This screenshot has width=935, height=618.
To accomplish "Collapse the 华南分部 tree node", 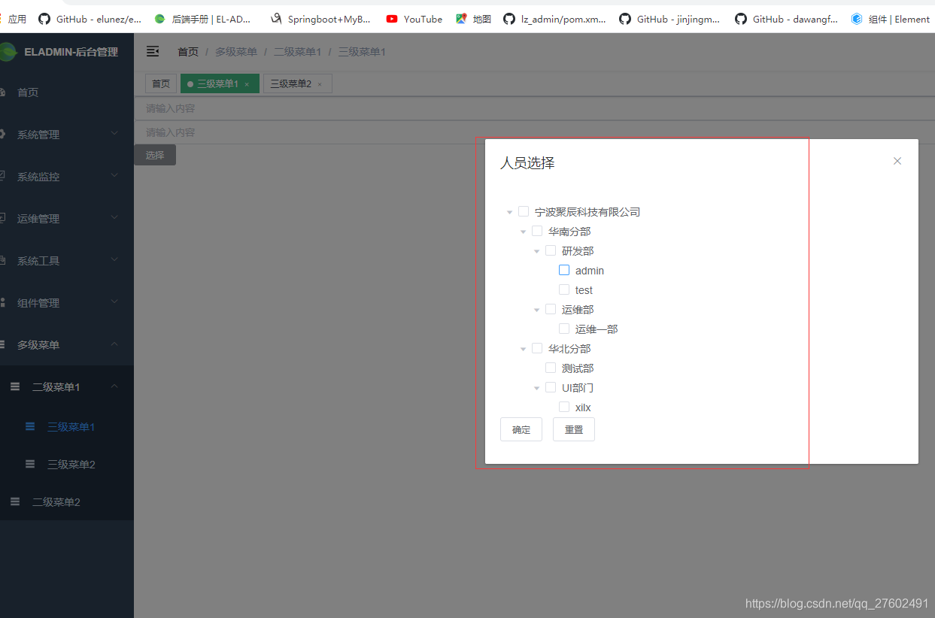I will click(x=524, y=232).
